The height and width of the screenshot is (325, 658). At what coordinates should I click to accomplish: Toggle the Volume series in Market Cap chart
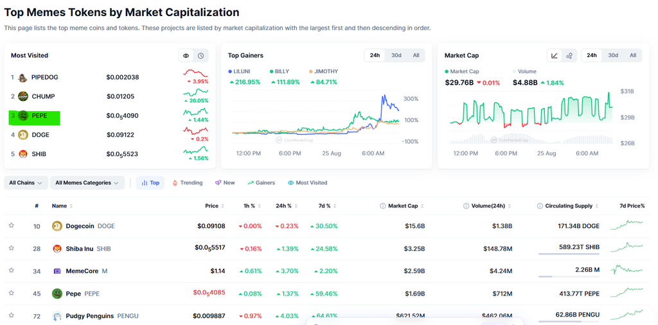click(524, 72)
